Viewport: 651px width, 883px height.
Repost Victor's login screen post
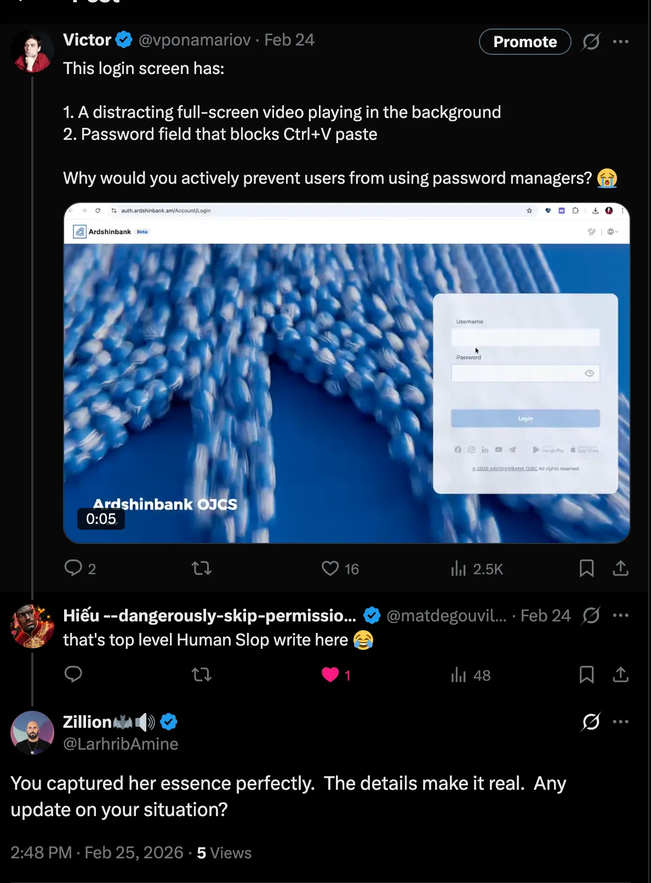pyautogui.click(x=202, y=568)
